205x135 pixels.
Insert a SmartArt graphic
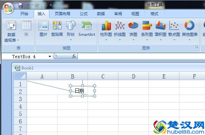(87, 28)
